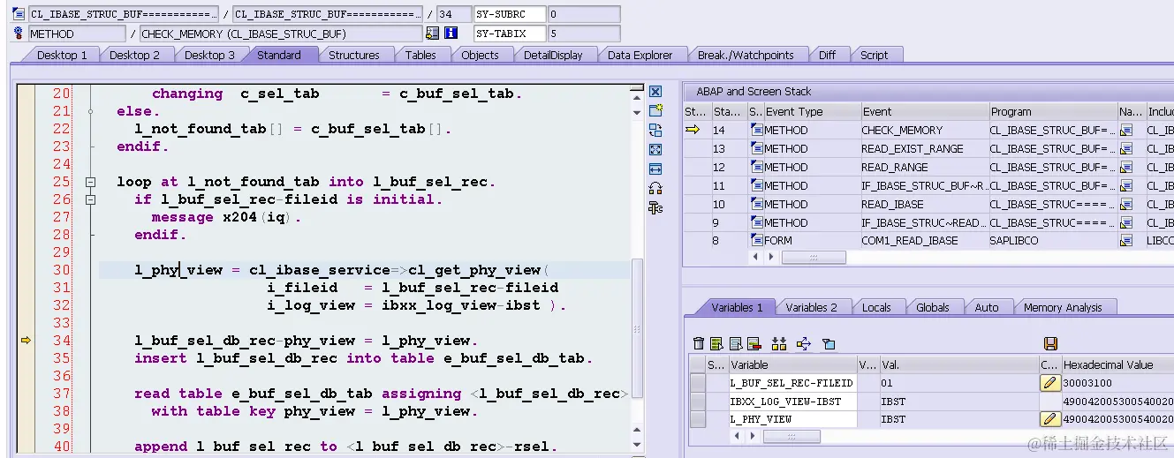Open the Structures tab
Viewport: 1174px width, 458px height.
[x=353, y=55]
